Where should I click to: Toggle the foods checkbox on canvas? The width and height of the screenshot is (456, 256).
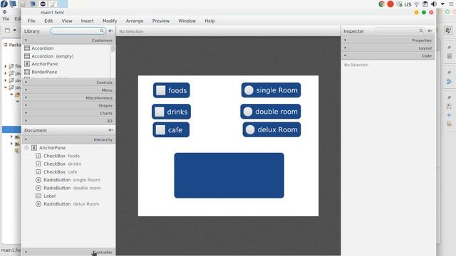pyautogui.click(x=161, y=90)
